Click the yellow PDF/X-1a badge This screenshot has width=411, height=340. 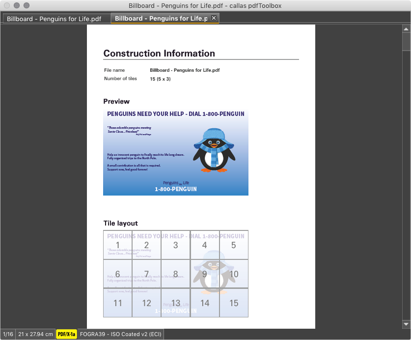66,334
